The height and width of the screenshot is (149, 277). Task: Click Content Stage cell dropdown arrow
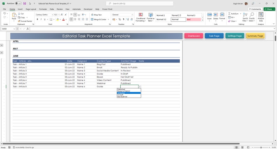(x=140, y=87)
